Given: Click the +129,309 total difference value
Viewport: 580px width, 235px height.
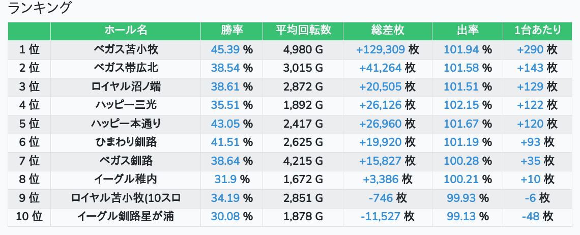Looking at the screenshot, I should tap(381, 50).
